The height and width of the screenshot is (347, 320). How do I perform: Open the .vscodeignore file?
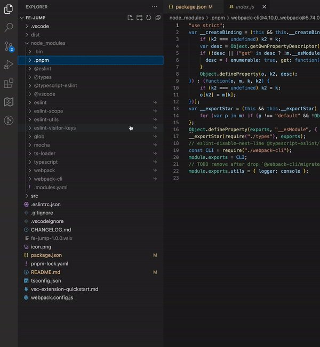[x=91, y=221]
